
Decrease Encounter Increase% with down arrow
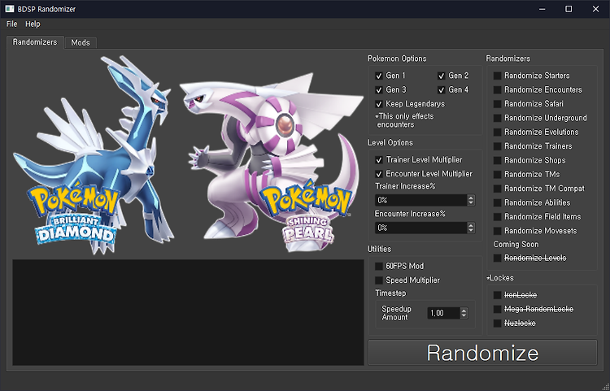pyautogui.click(x=471, y=231)
